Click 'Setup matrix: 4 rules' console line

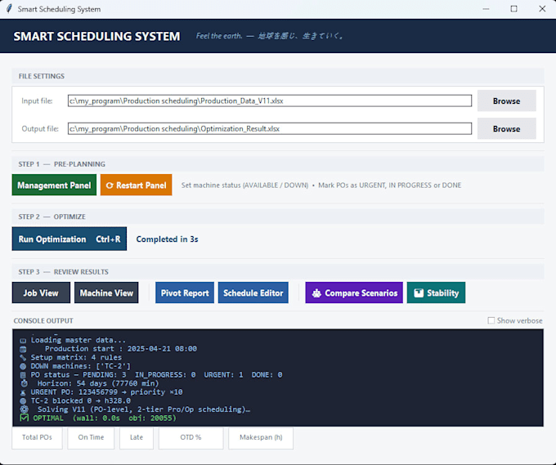(x=76, y=357)
